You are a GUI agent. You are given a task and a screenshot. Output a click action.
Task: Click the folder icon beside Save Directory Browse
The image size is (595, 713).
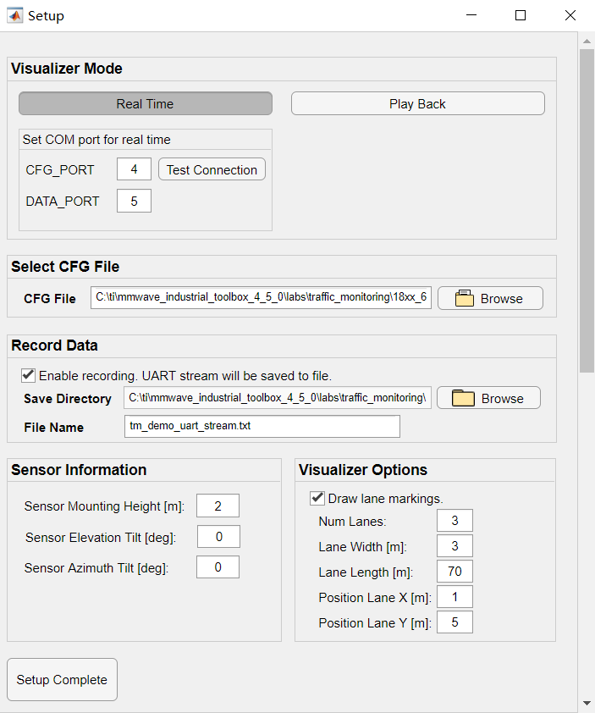(x=463, y=398)
